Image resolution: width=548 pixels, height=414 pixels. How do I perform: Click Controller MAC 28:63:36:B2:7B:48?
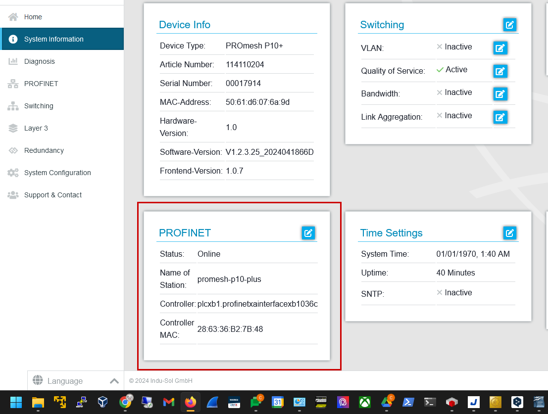pos(230,329)
